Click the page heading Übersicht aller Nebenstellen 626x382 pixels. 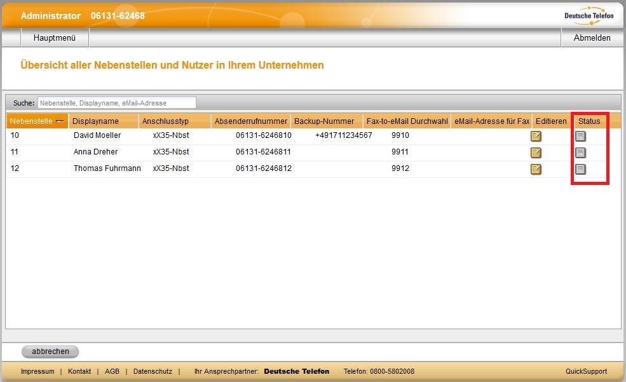(x=172, y=65)
